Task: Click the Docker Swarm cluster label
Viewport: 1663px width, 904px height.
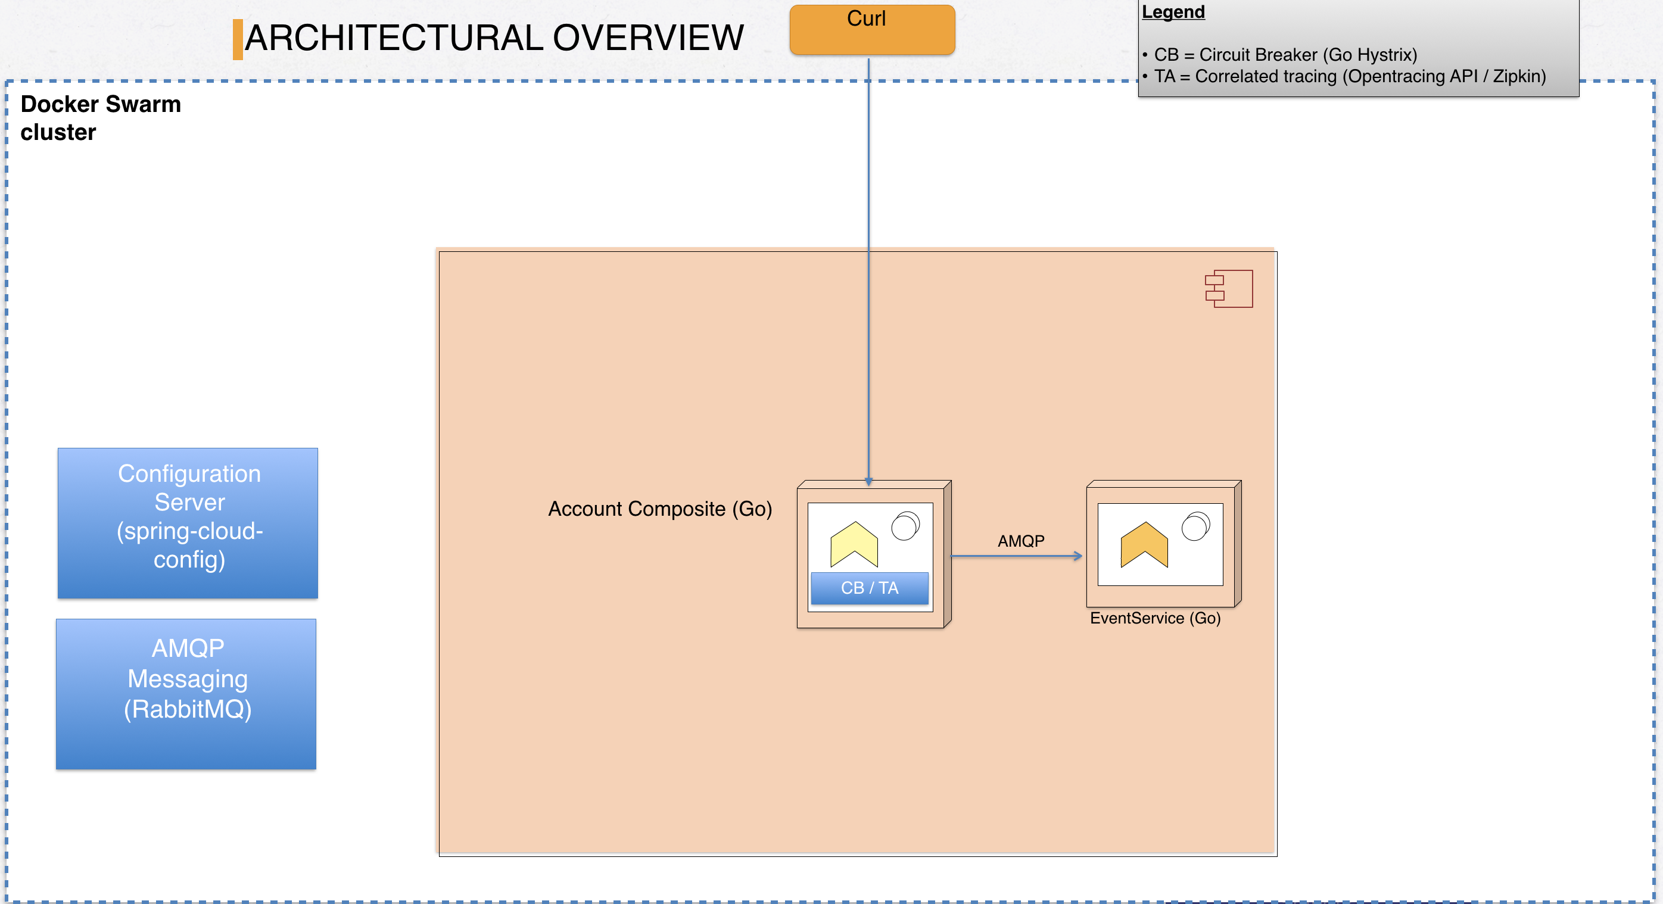Action: click(101, 118)
